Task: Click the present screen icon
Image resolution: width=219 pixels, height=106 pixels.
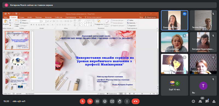Action: (112, 101)
